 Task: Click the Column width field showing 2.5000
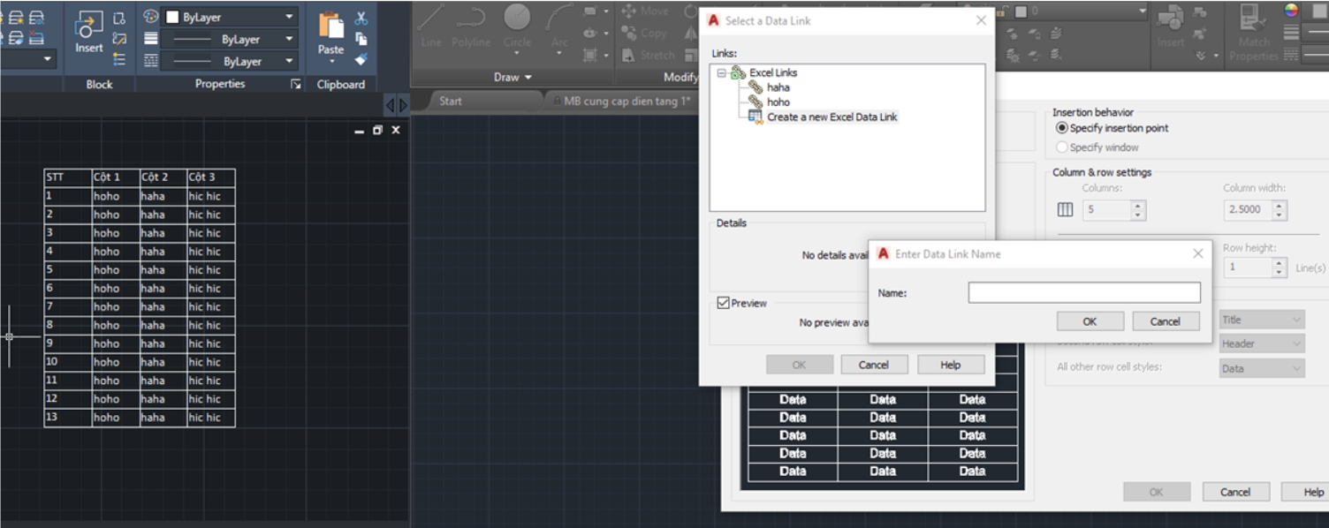pos(1249,210)
